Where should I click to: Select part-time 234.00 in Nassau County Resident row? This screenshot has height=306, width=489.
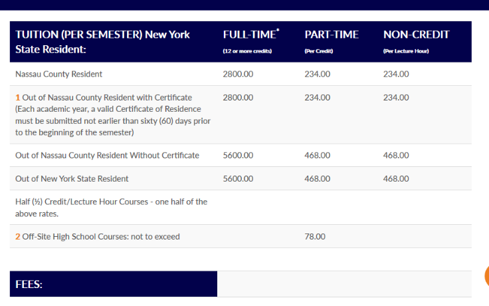click(317, 74)
